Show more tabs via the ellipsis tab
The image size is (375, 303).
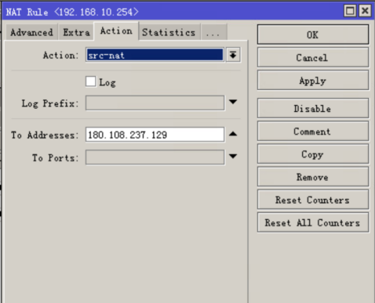coord(213,32)
